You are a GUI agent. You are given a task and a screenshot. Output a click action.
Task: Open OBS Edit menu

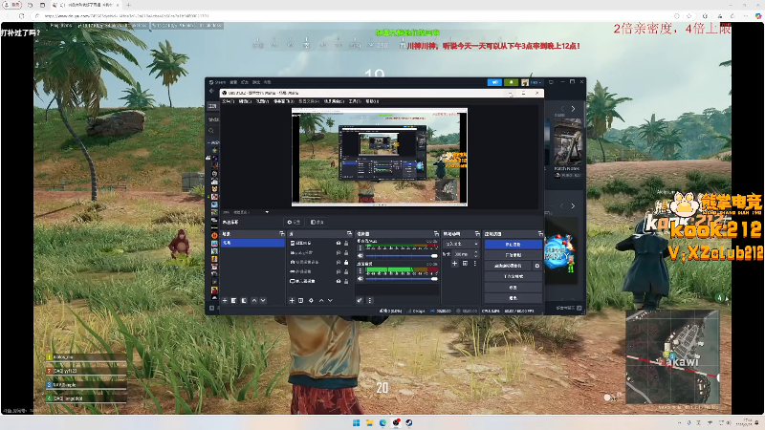pyautogui.click(x=245, y=101)
